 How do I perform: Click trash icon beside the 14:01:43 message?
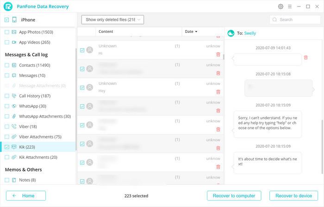[x=306, y=57]
